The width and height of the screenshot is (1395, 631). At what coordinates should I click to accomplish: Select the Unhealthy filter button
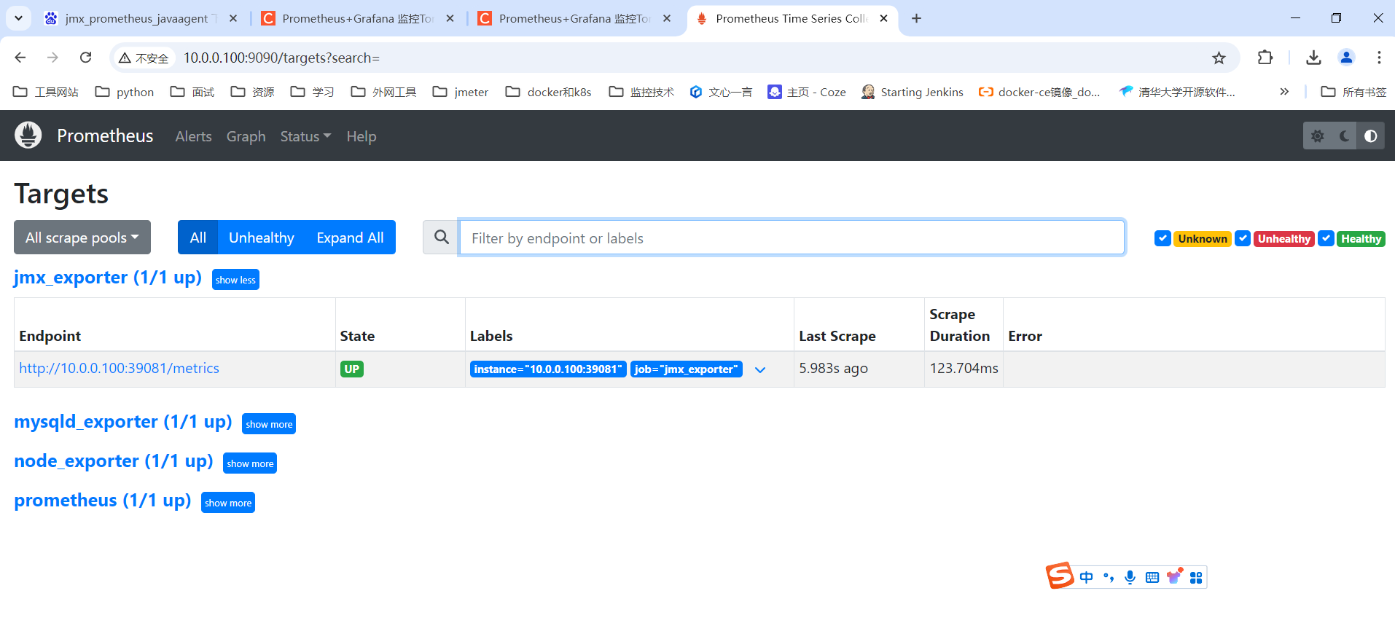tap(262, 238)
